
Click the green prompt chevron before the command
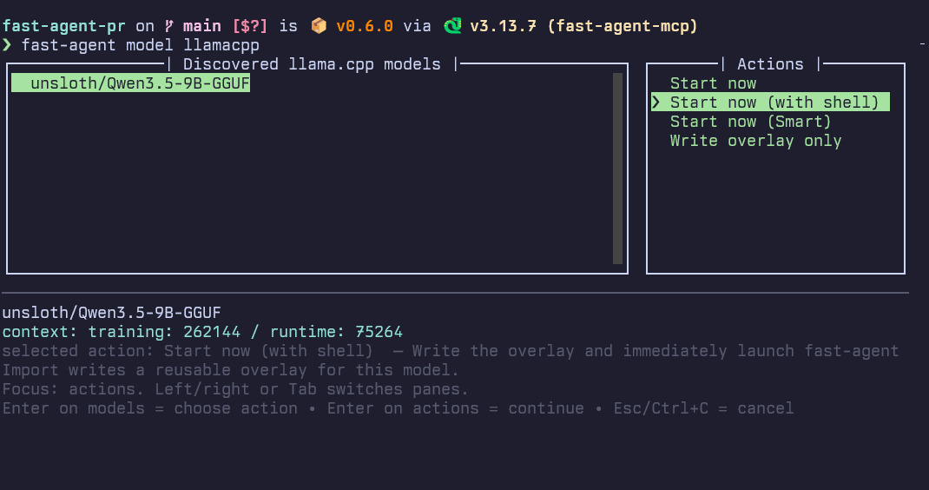[x=7, y=45]
